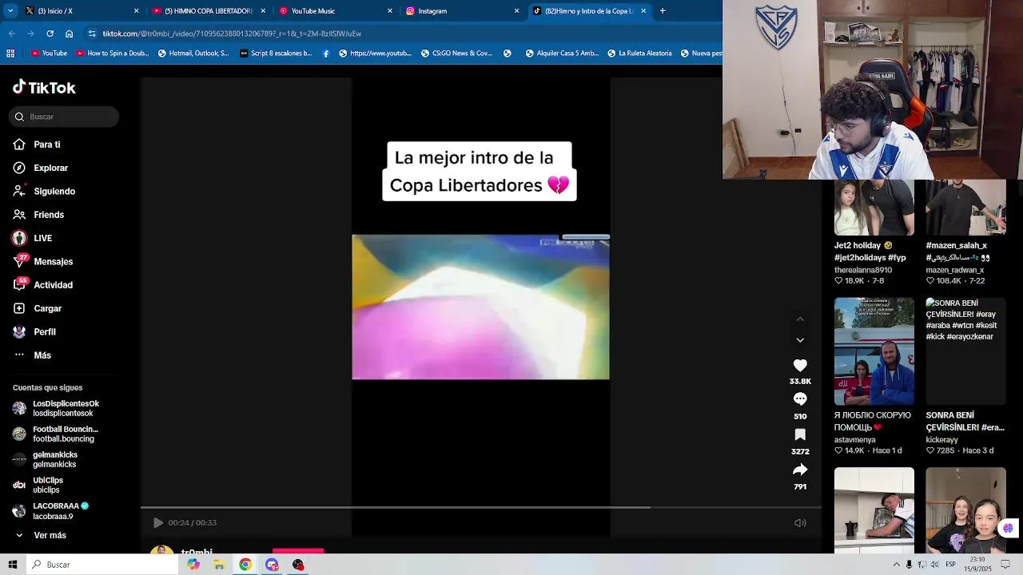Open the Windows Start menu
The height and width of the screenshot is (575, 1023).
[x=12, y=565]
